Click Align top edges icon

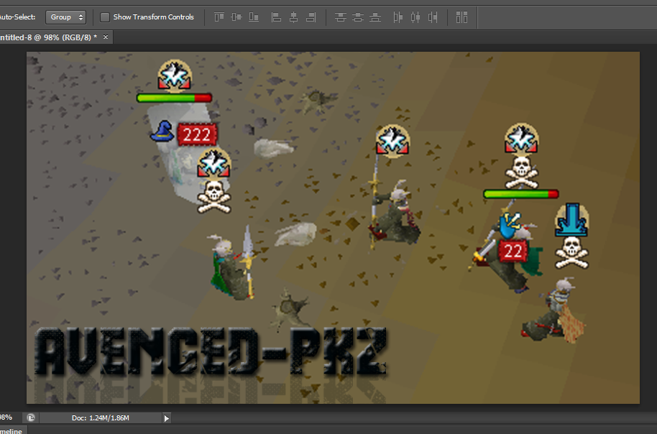219,17
